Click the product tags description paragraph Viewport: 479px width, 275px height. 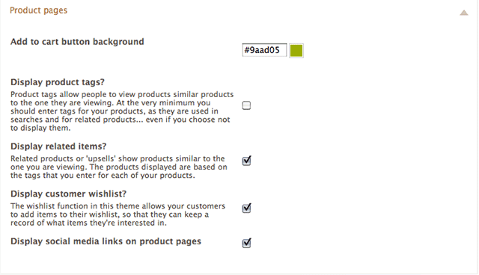[x=122, y=111]
